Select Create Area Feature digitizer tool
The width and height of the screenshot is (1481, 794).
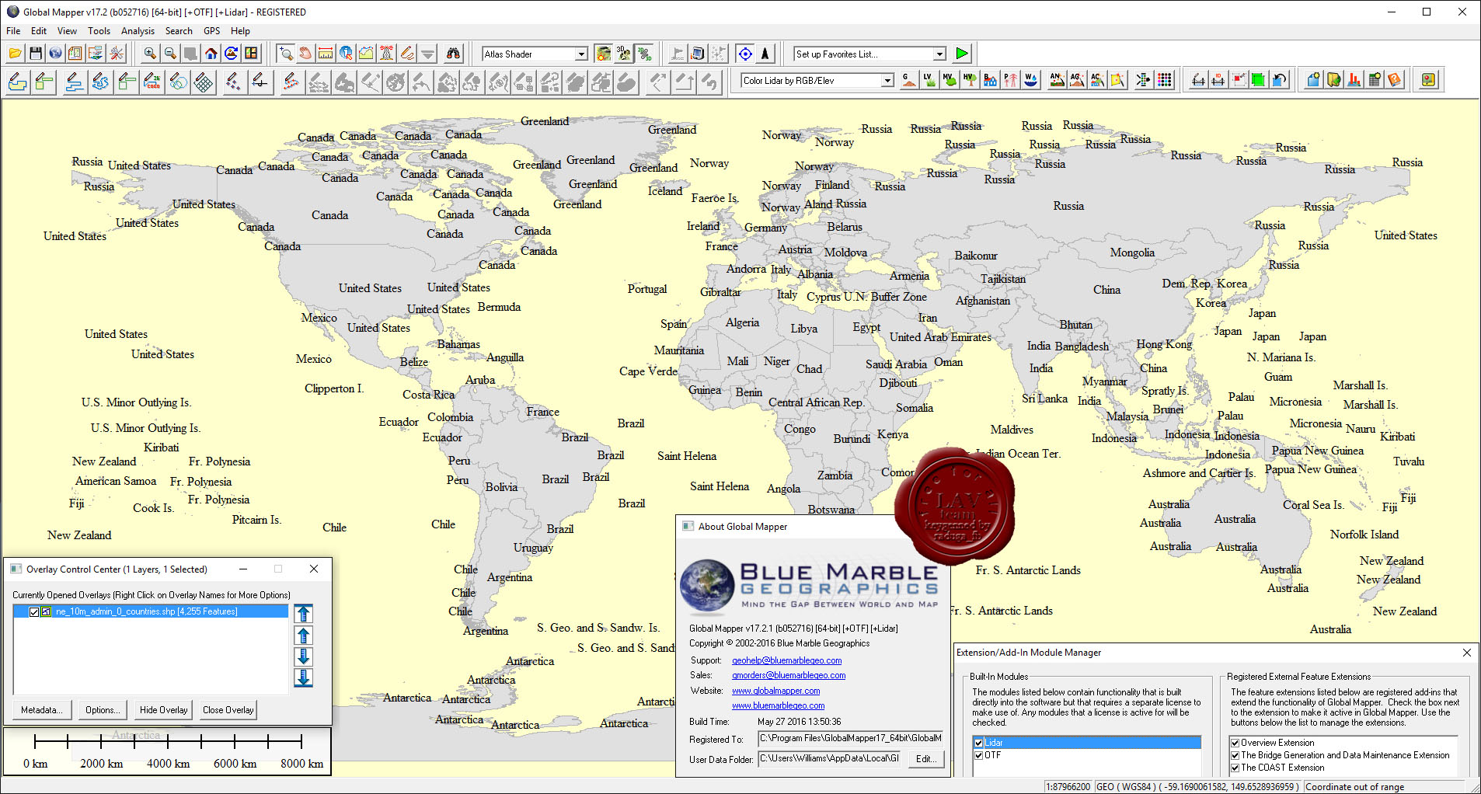click(17, 81)
